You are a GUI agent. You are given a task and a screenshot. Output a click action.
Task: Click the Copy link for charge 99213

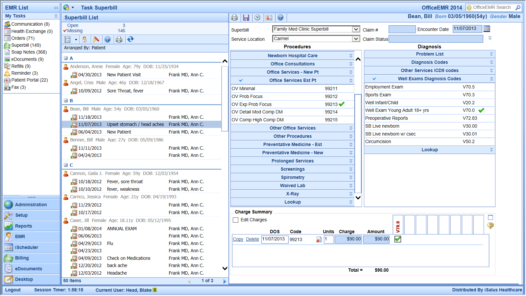tap(238, 239)
